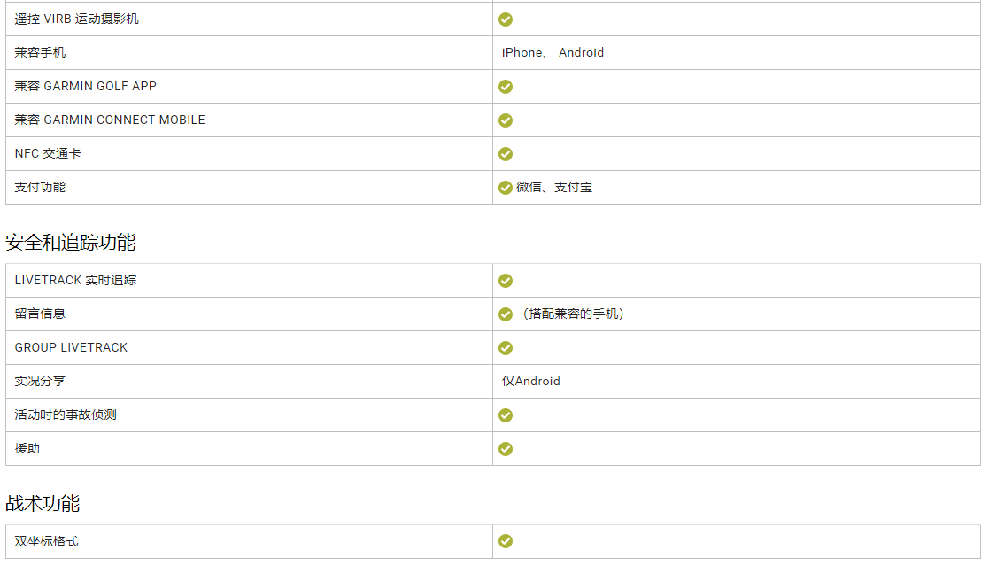Click the checkmark for 活动时的事故侦测
The width and height of the screenshot is (997, 573).
click(x=506, y=415)
